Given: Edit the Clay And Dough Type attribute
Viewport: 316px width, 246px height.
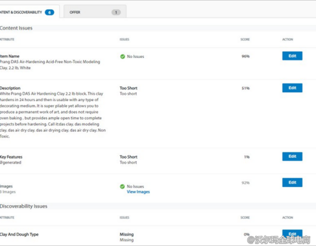Looking at the screenshot, I should click(x=292, y=234).
